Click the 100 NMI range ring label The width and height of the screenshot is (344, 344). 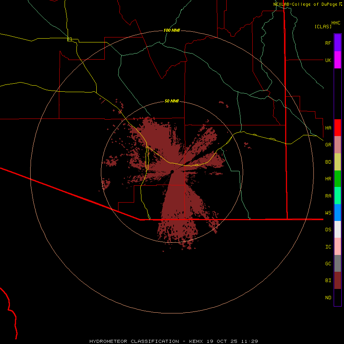[172, 30]
